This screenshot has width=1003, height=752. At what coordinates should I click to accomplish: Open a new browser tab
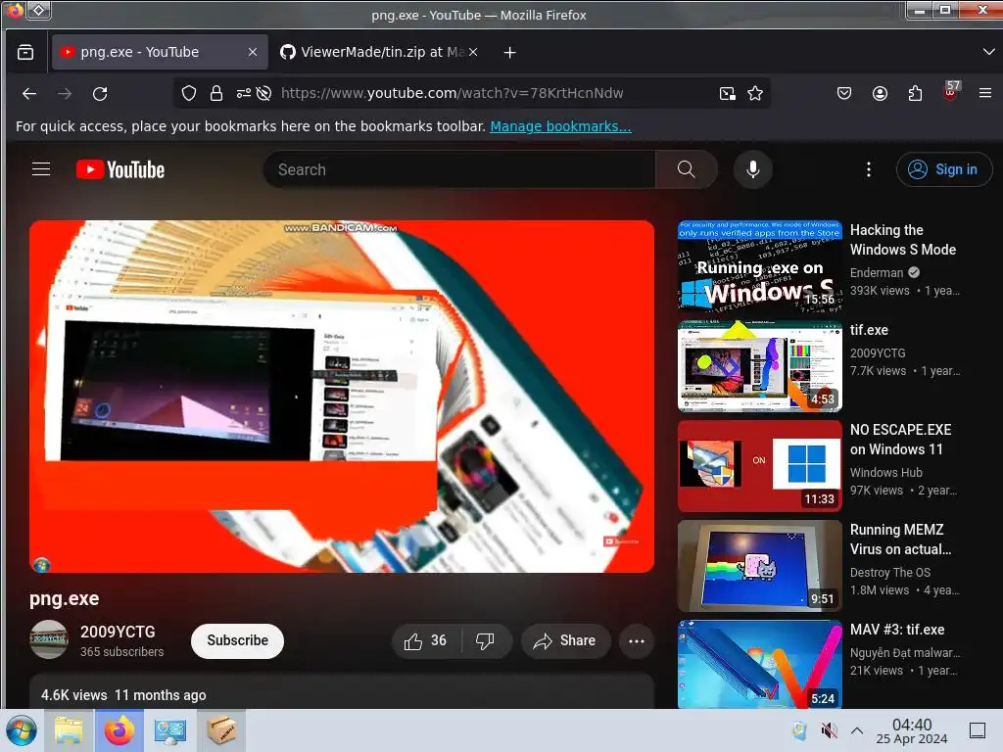click(x=509, y=53)
